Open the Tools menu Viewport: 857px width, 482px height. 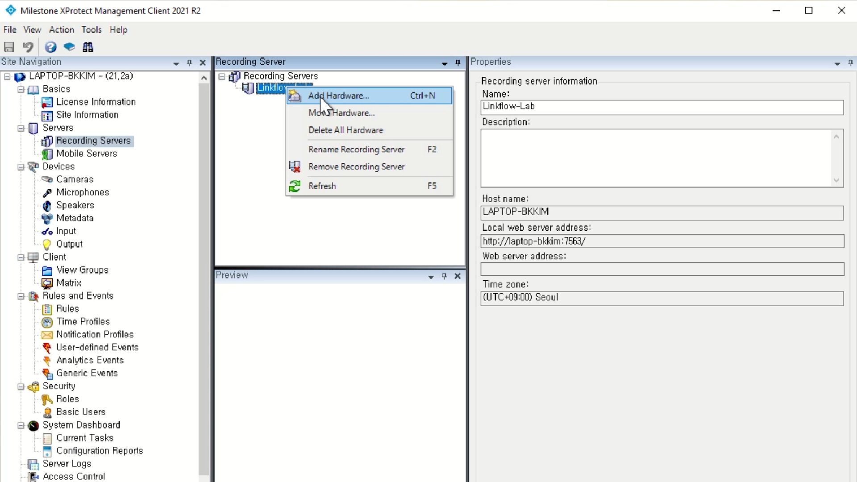tap(92, 29)
